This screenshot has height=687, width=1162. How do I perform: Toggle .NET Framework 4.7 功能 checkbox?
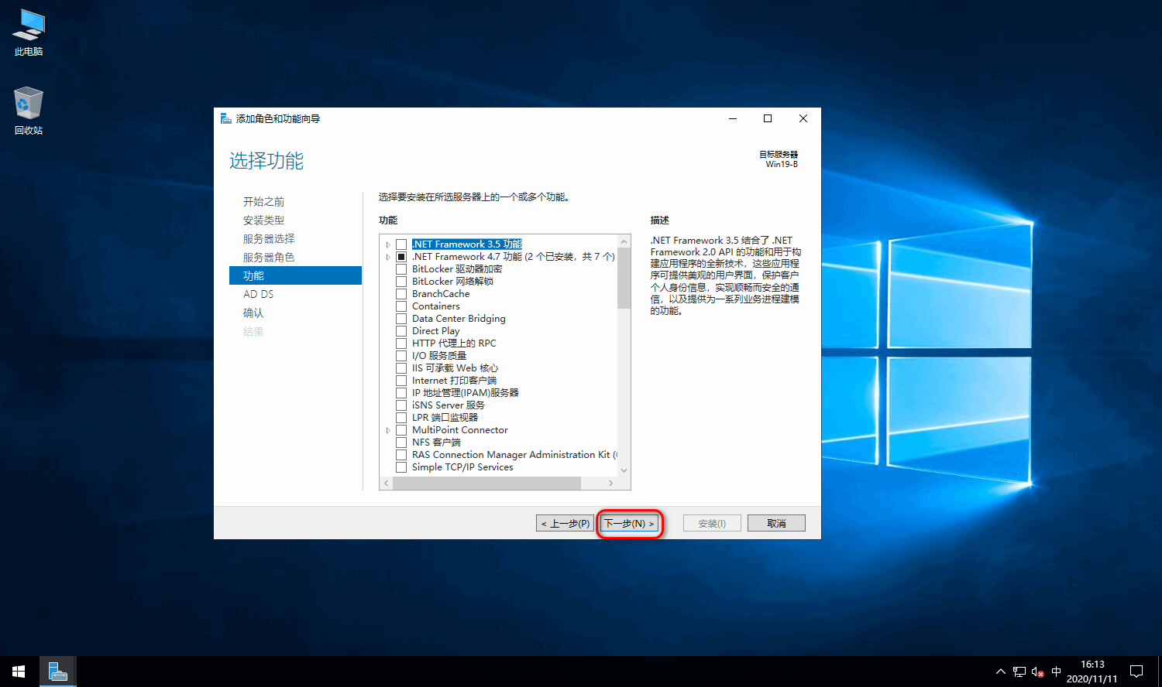pyautogui.click(x=401, y=257)
